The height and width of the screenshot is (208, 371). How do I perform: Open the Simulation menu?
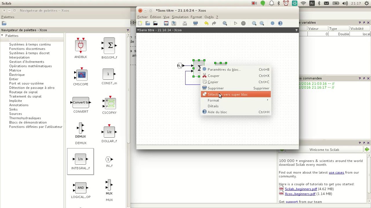pos(180,17)
